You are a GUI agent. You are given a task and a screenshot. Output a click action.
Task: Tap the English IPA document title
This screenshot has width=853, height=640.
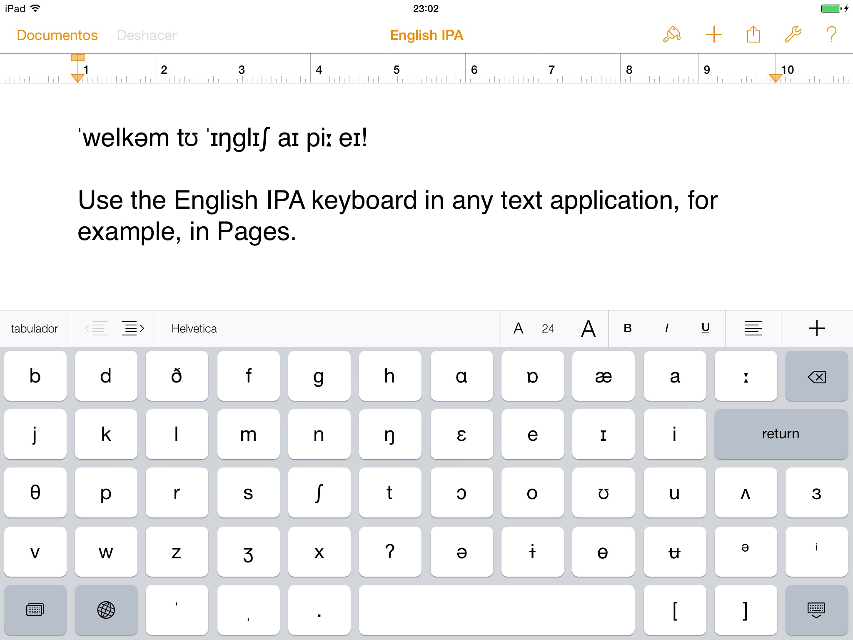point(426,35)
